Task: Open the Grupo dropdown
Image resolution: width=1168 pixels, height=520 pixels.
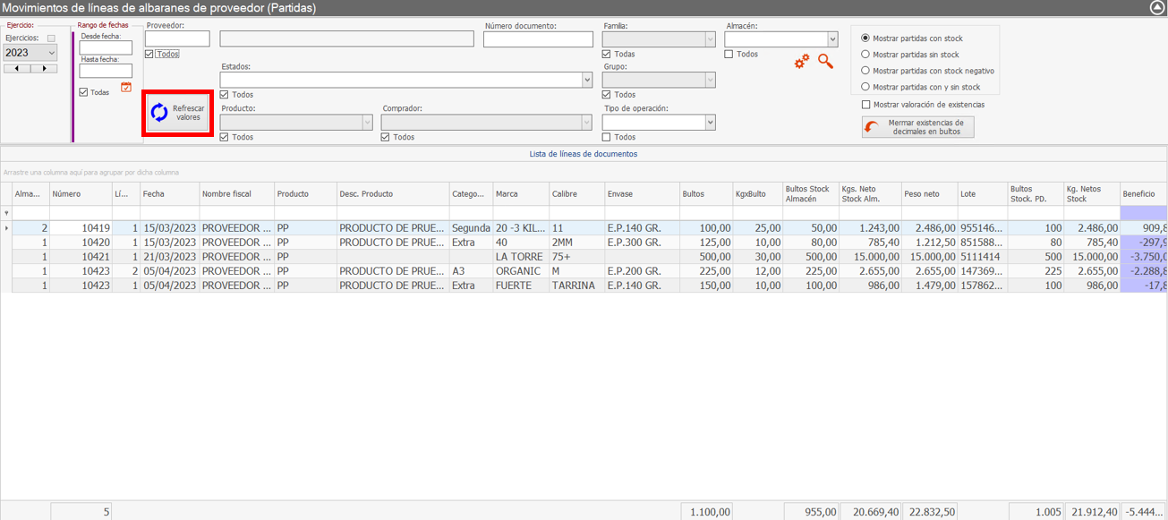Action: pyautogui.click(x=711, y=80)
